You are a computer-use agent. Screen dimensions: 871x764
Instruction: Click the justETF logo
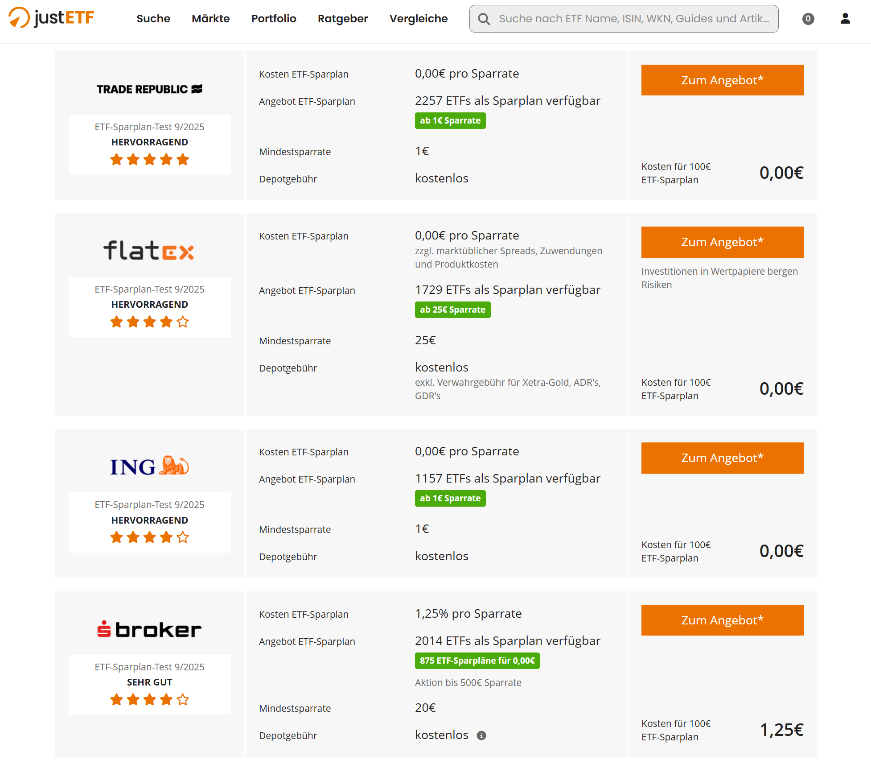(52, 18)
